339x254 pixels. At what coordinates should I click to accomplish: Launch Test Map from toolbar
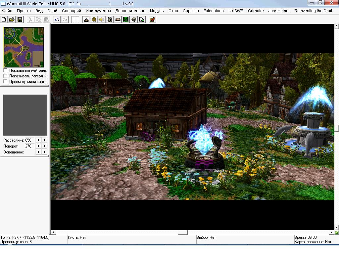coord(152,20)
